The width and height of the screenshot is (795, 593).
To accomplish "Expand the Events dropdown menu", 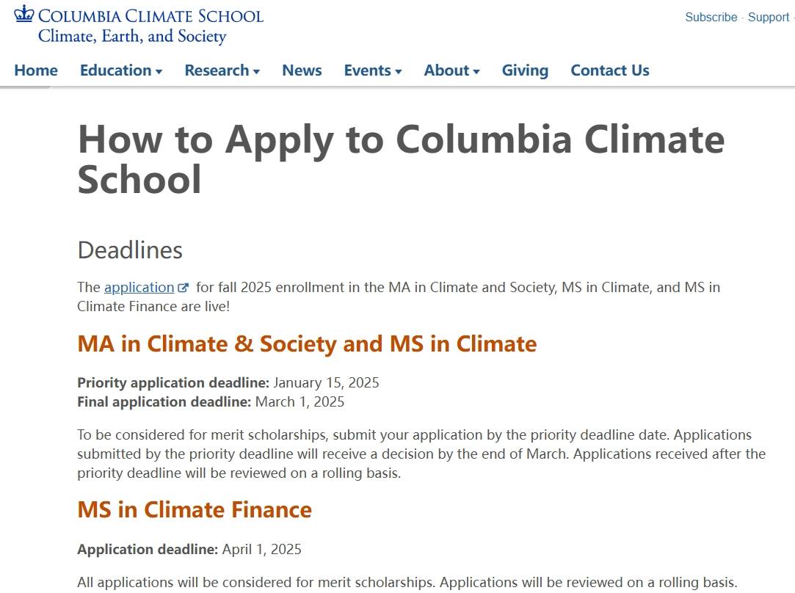I will point(373,70).
